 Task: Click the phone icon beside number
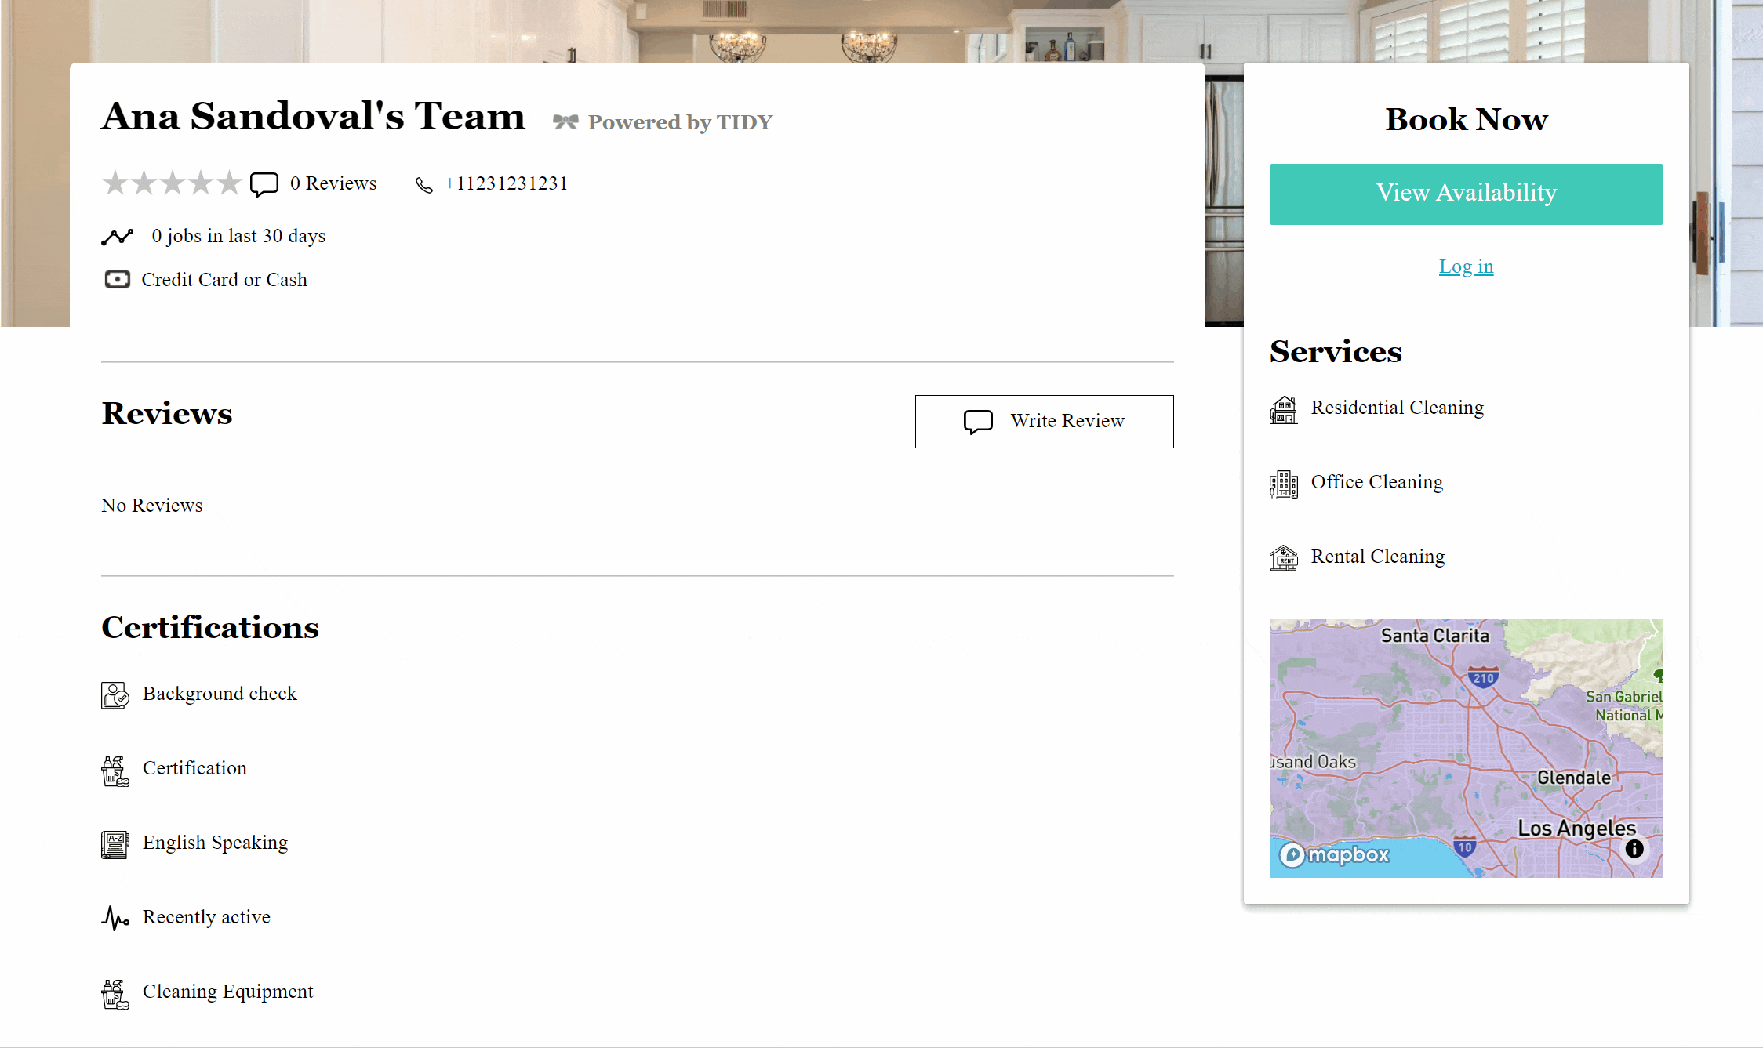[x=423, y=185]
